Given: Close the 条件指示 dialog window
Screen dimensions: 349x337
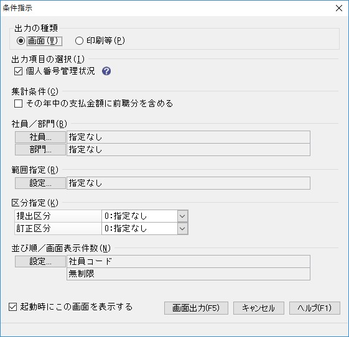Looking at the screenshot, I should click(339, 8).
